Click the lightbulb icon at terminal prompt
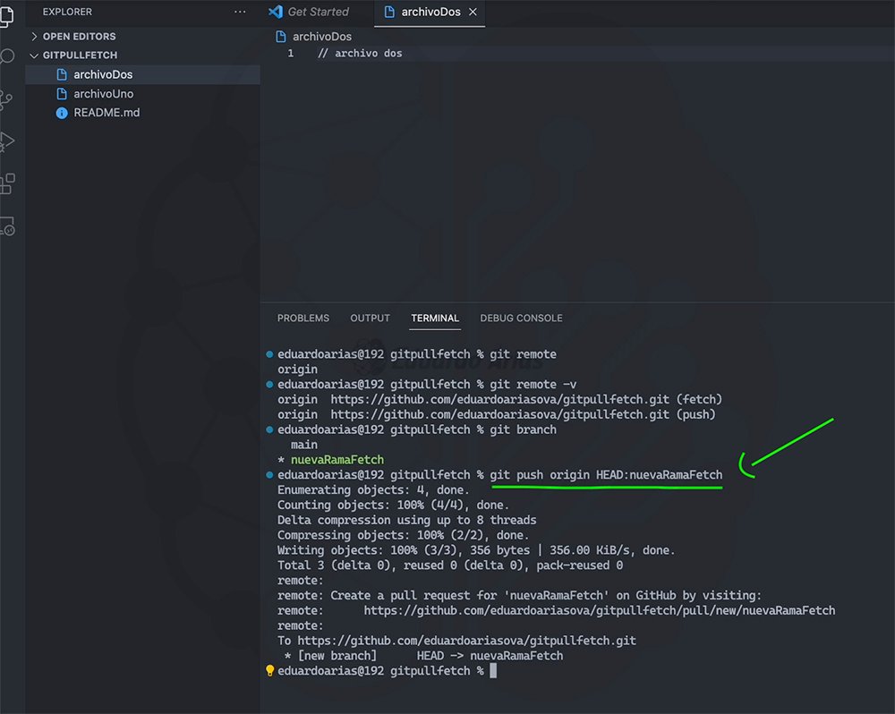 click(x=269, y=671)
